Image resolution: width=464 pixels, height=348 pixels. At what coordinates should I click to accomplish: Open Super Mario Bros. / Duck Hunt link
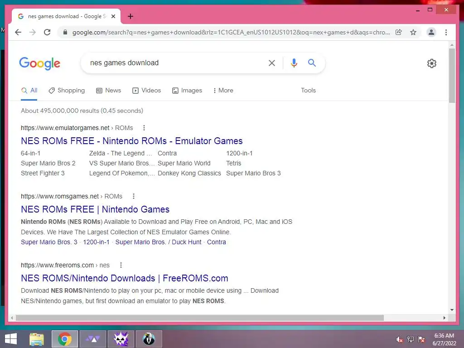[158, 242]
